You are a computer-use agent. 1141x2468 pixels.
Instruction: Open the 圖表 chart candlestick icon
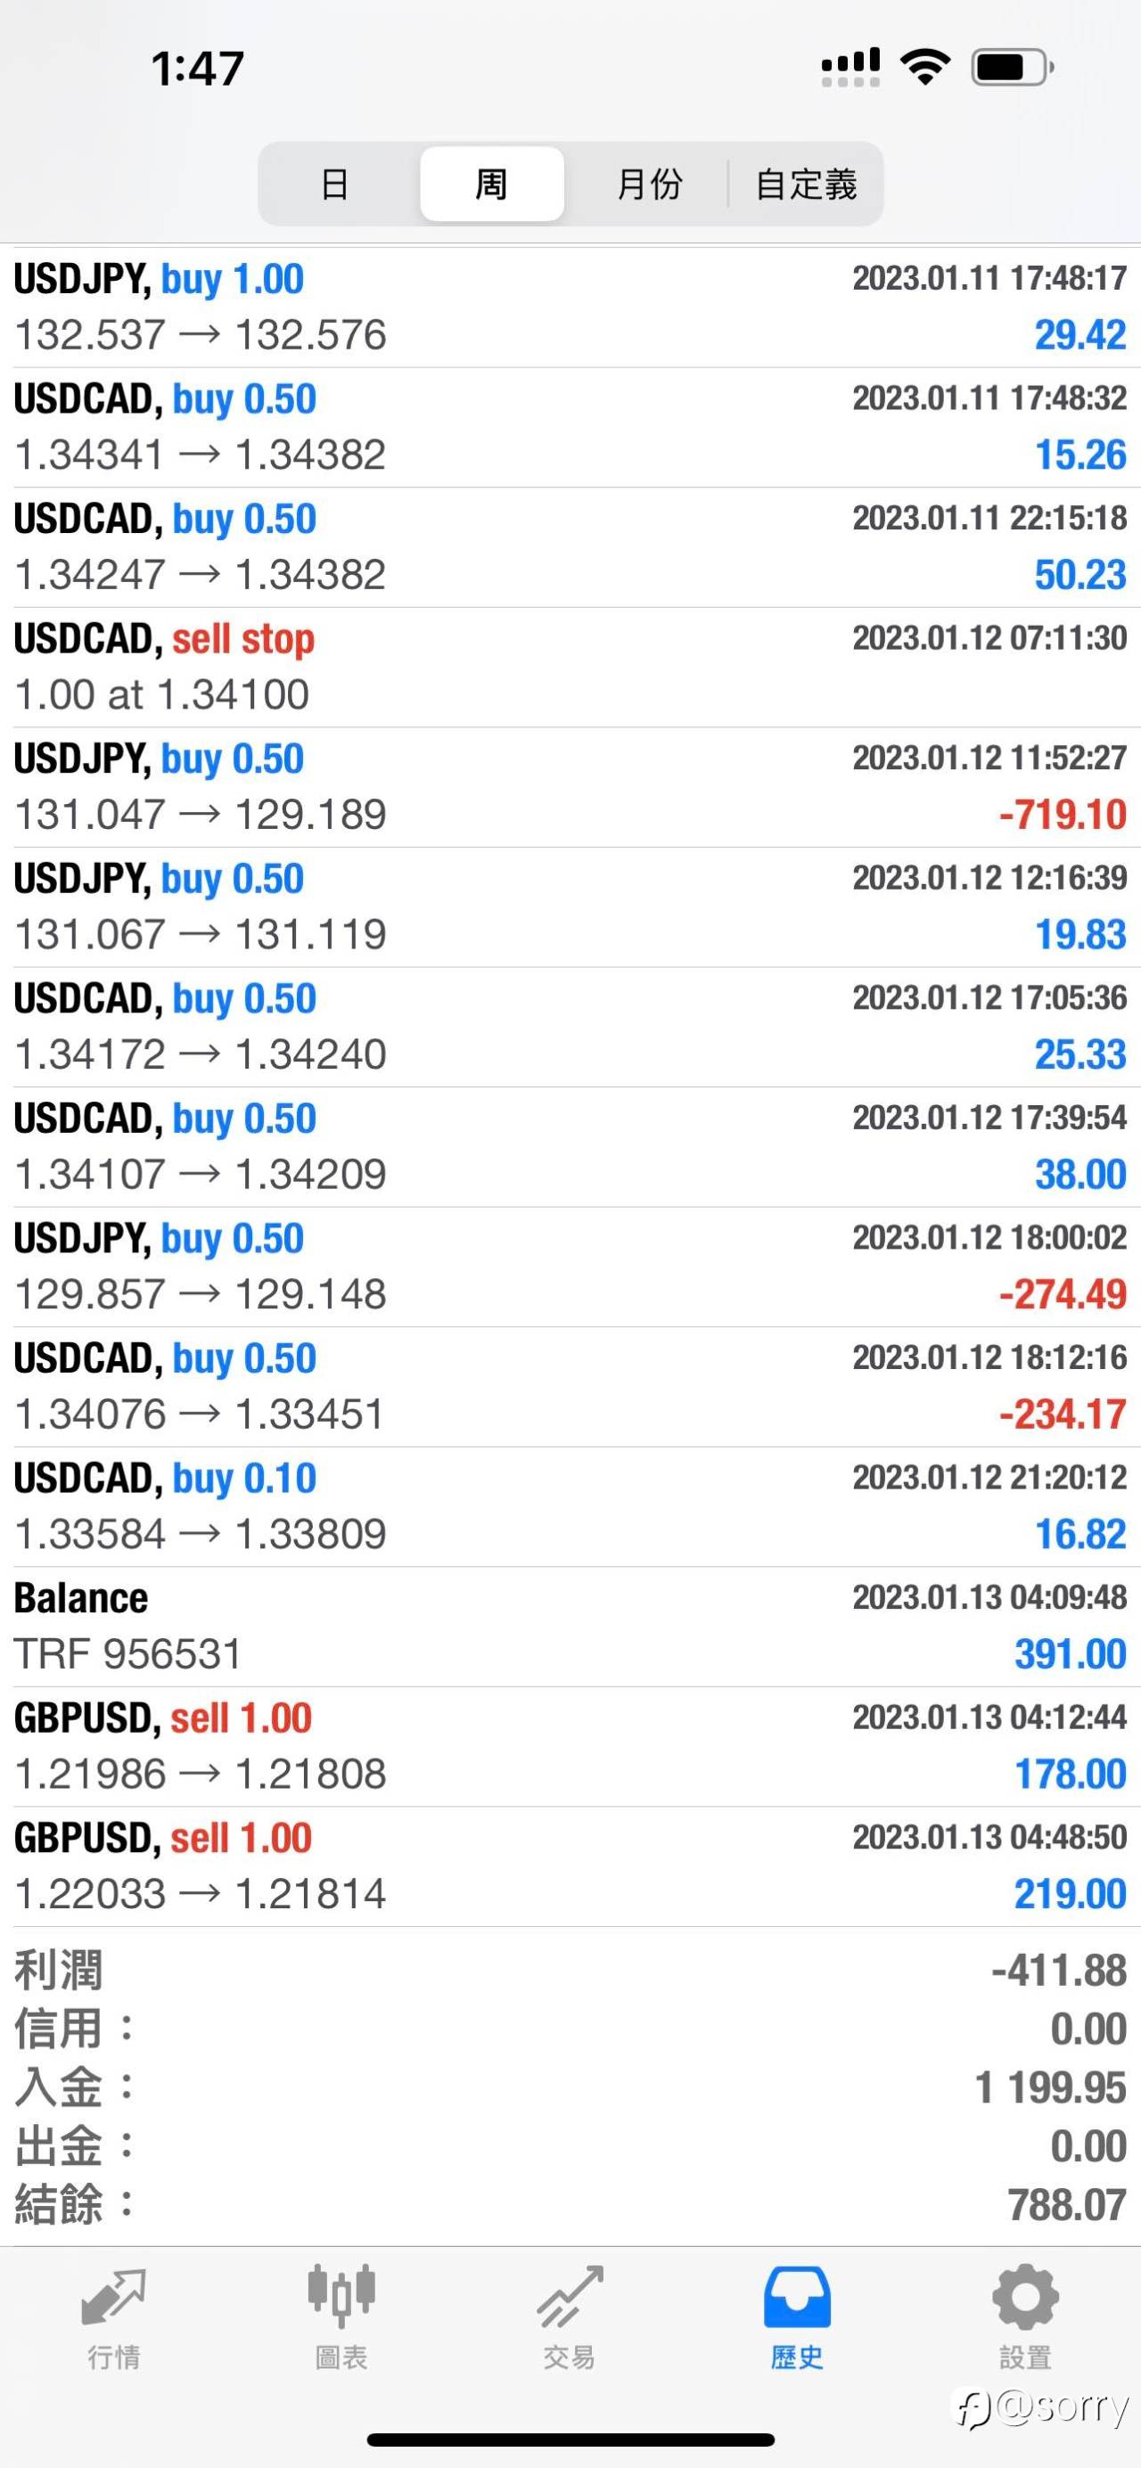pyautogui.click(x=341, y=2297)
